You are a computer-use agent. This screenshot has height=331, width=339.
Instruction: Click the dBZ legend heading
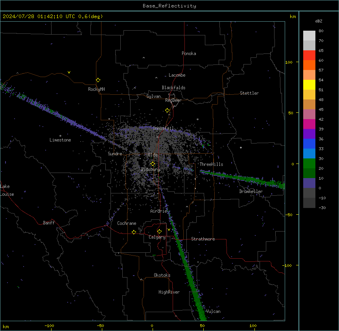tap(319, 21)
